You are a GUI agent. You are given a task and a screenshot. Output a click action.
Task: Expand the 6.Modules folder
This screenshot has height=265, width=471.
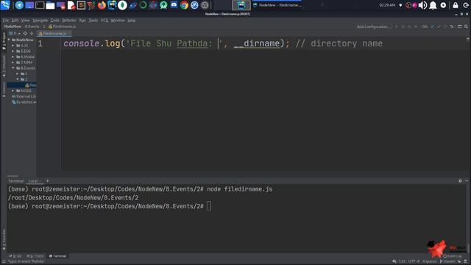13,57
